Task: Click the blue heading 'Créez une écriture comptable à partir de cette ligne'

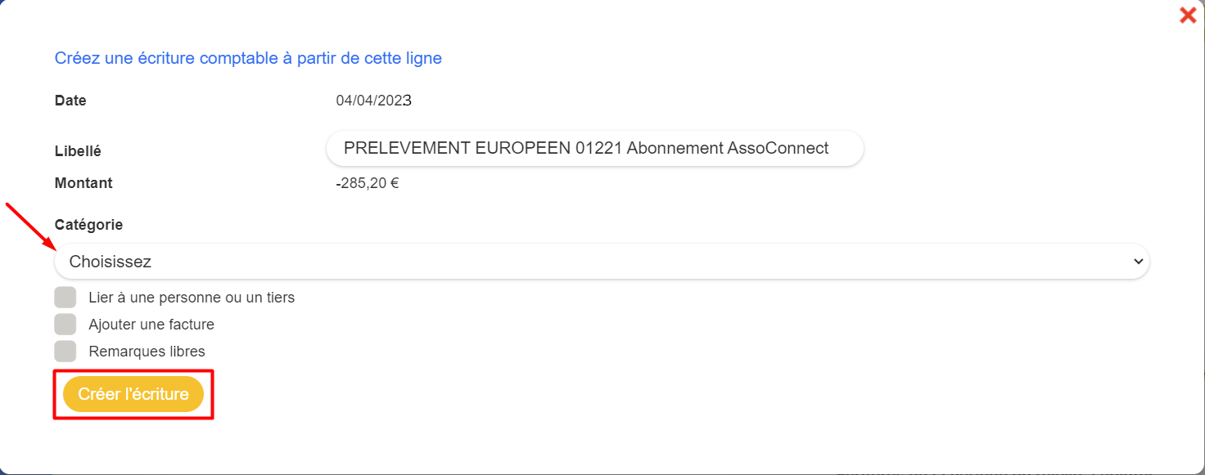Action: coord(248,58)
